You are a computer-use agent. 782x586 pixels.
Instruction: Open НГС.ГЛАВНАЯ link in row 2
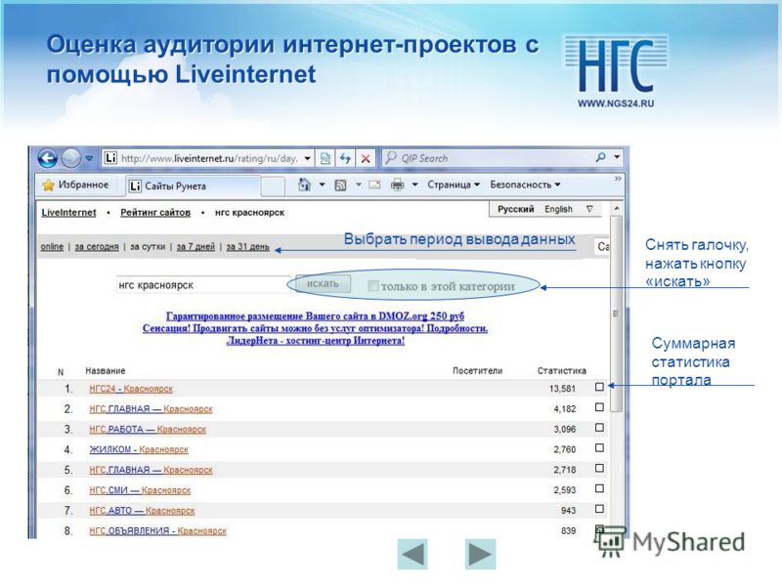(x=152, y=409)
